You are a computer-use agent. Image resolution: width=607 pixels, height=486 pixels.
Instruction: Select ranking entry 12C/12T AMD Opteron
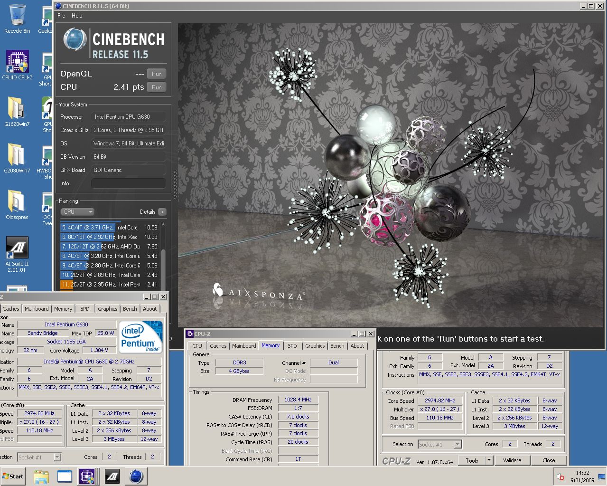(109, 247)
